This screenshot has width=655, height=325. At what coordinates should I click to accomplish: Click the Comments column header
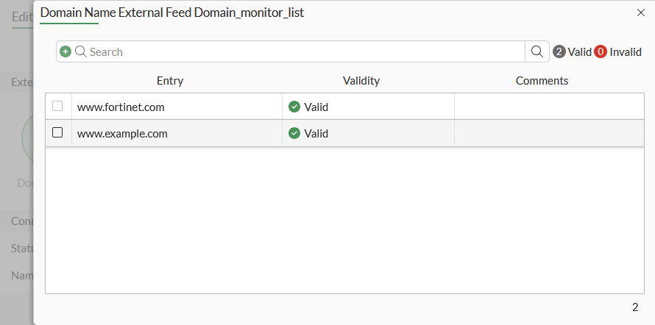tap(542, 81)
